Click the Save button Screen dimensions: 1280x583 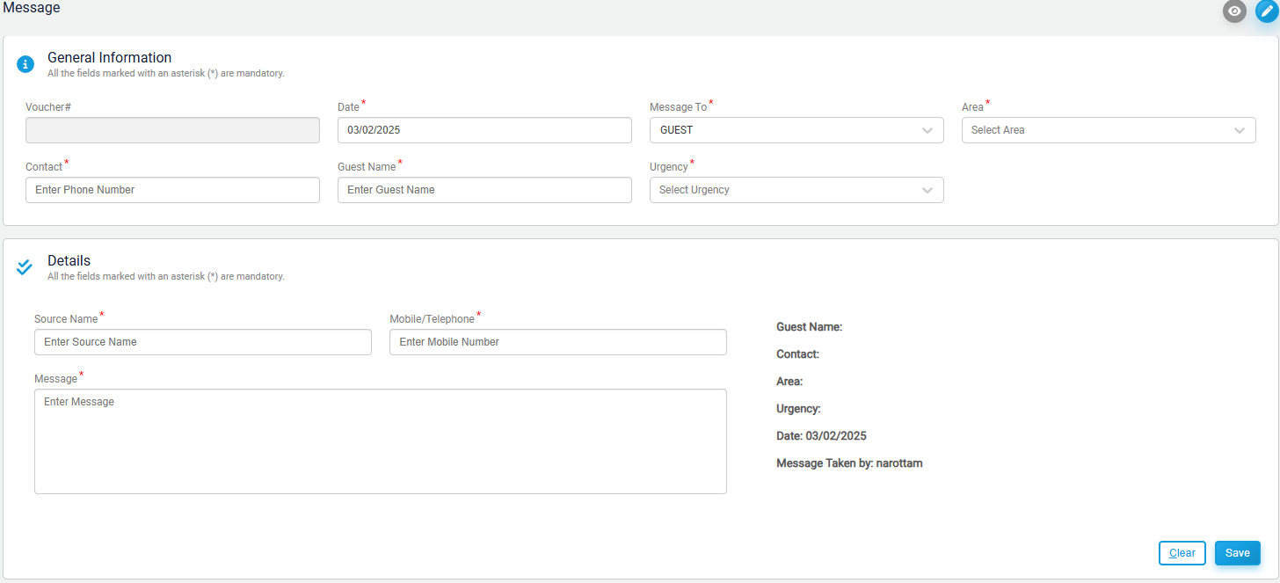(1238, 553)
